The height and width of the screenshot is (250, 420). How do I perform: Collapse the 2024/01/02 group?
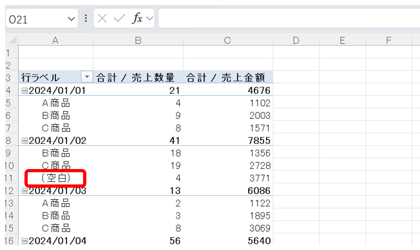pyautogui.click(x=24, y=141)
